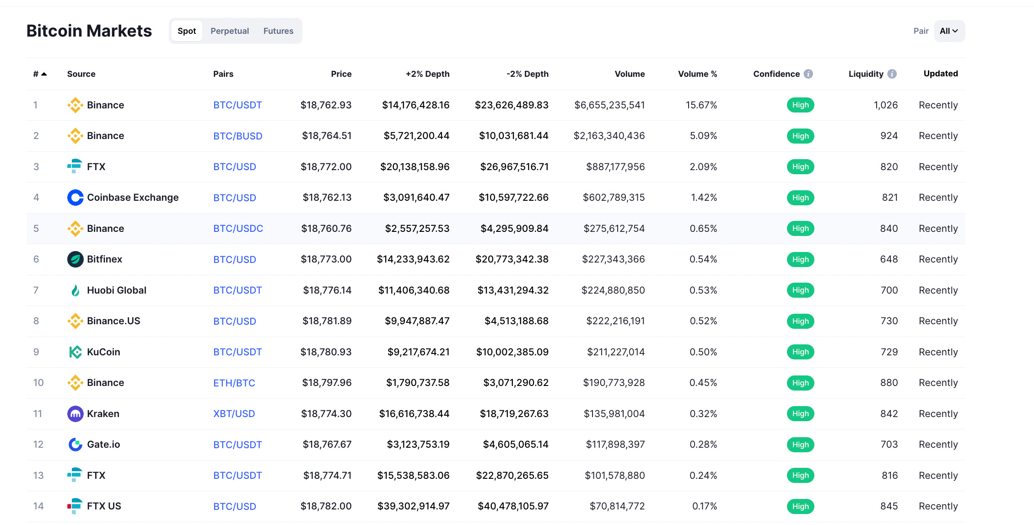The height and width of the screenshot is (525, 1034).
Task: Open FTX BTC/USD pair link
Action: 235,167
